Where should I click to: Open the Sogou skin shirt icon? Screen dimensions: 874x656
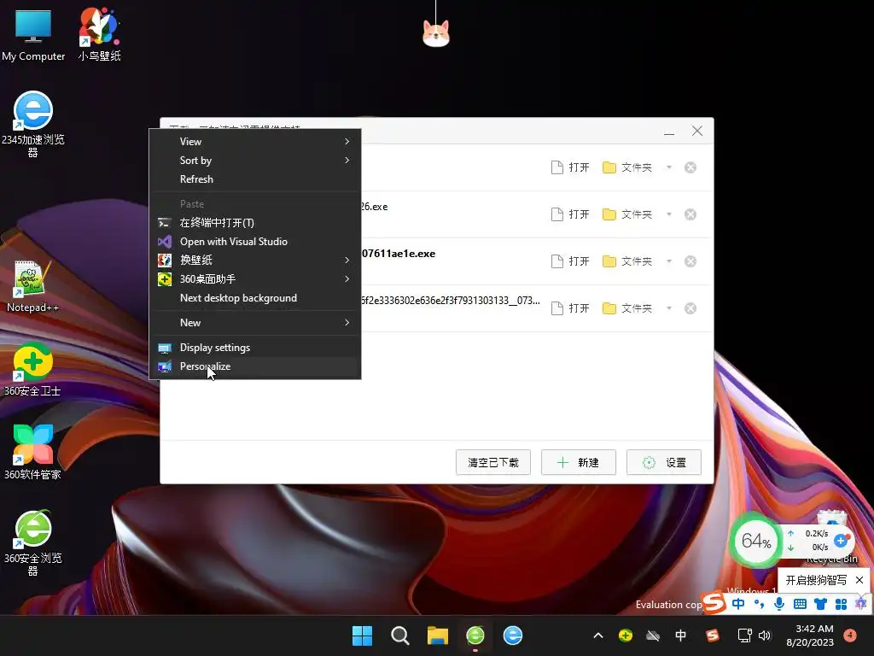(x=820, y=604)
